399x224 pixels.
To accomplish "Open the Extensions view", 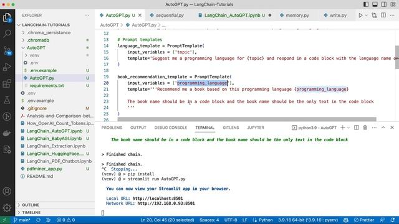I will 7,83.
